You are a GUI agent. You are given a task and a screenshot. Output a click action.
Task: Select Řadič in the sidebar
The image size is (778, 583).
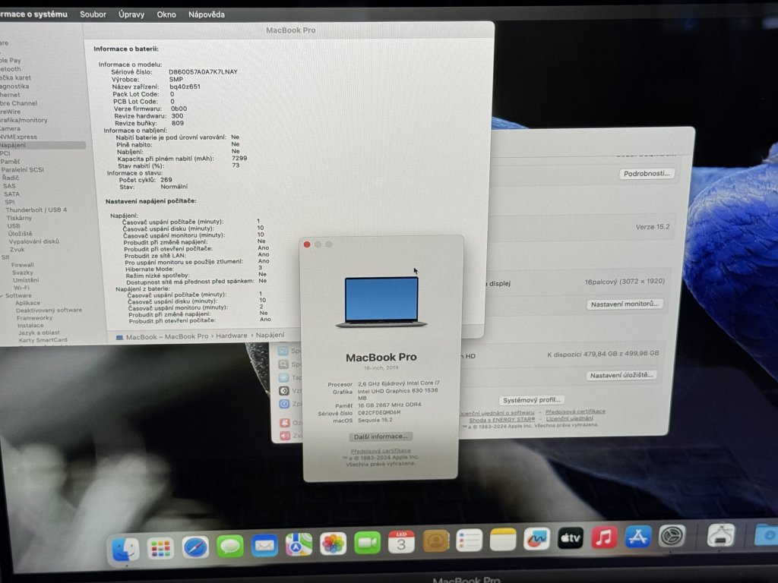tap(11, 178)
